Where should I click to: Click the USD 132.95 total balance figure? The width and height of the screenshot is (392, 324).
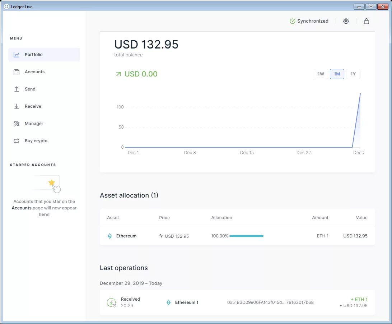pyautogui.click(x=146, y=45)
